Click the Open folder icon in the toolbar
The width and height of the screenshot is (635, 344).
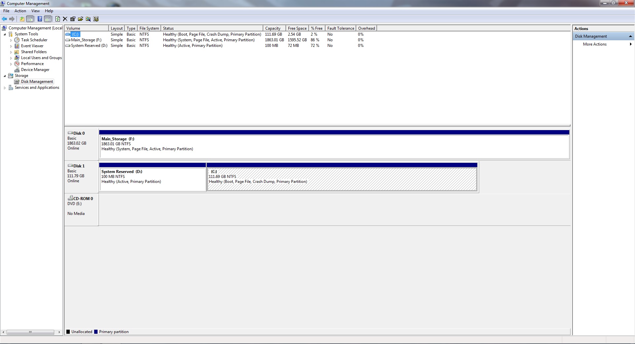[80, 19]
